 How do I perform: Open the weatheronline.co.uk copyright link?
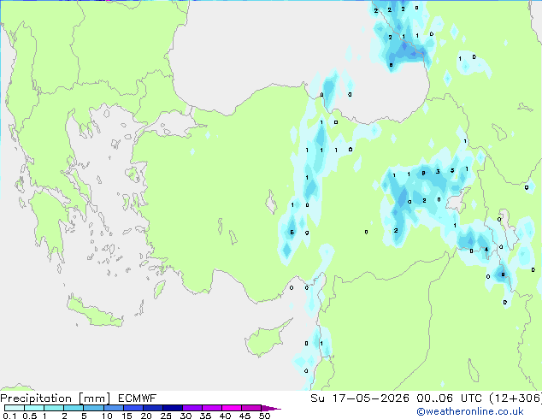click(469, 411)
